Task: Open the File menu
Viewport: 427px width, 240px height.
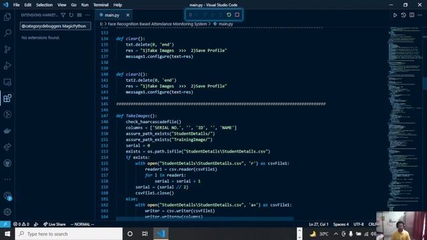Action: tap(16, 5)
